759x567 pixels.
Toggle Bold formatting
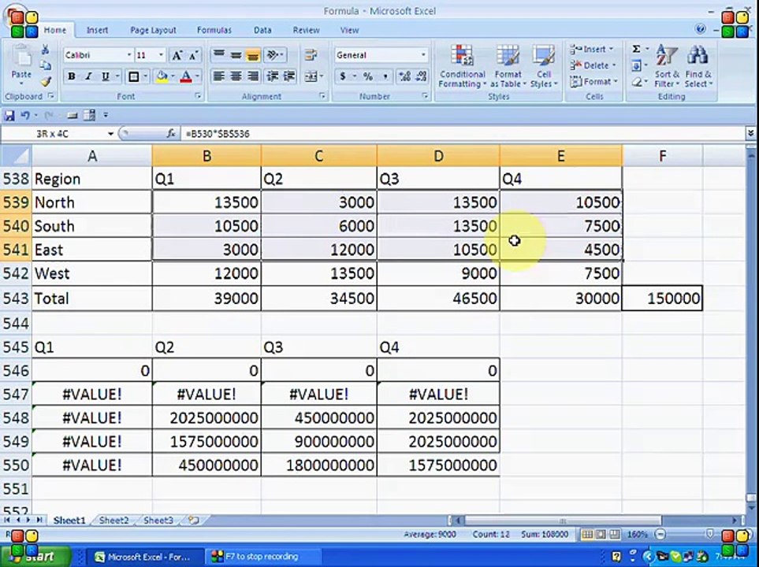72,76
